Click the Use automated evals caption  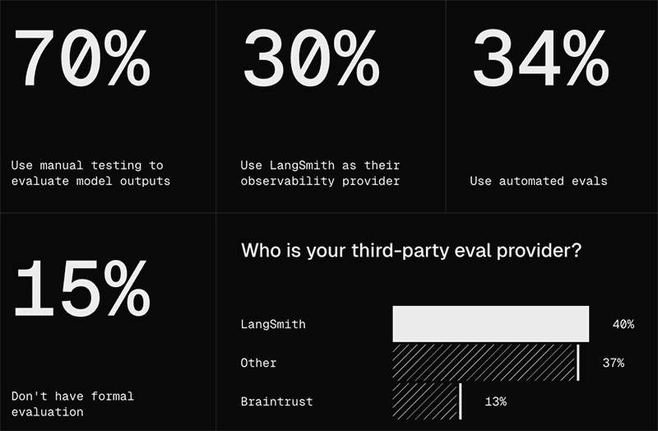539,181
